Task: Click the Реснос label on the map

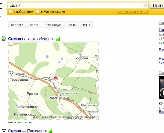Action: [32, 94]
